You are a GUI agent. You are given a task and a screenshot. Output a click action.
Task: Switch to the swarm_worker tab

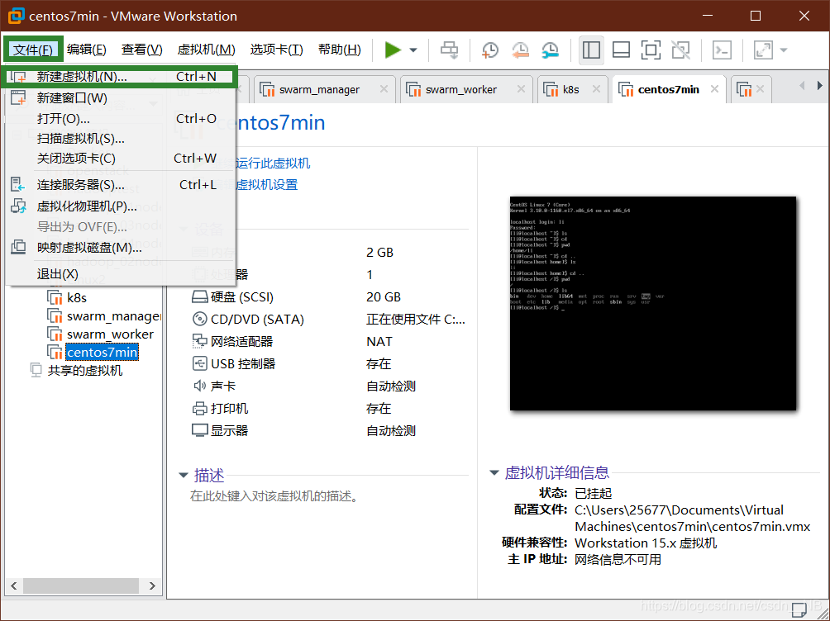pyautogui.click(x=461, y=89)
